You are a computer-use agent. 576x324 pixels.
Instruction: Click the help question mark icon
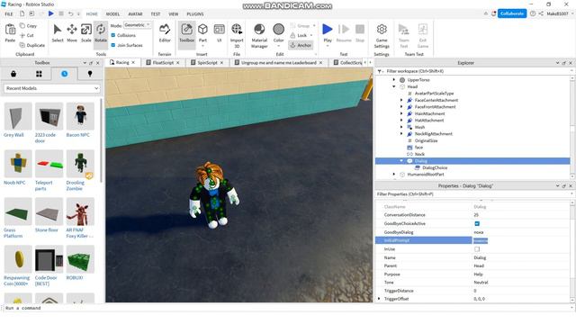[x=533, y=13]
